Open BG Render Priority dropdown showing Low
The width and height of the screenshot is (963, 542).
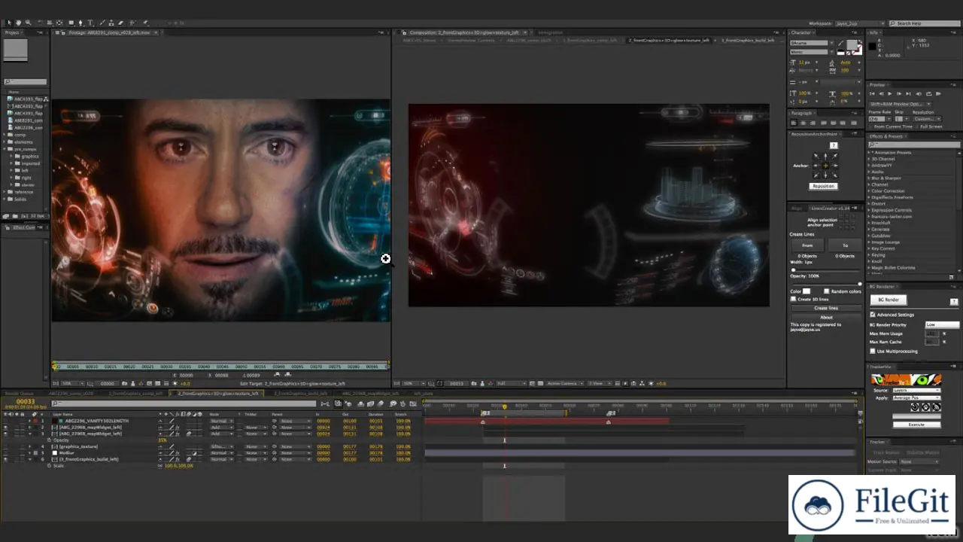tap(942, 324)
